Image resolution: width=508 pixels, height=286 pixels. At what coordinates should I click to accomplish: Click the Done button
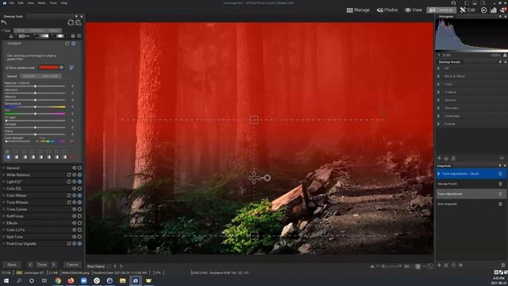(x=42, y=265)
